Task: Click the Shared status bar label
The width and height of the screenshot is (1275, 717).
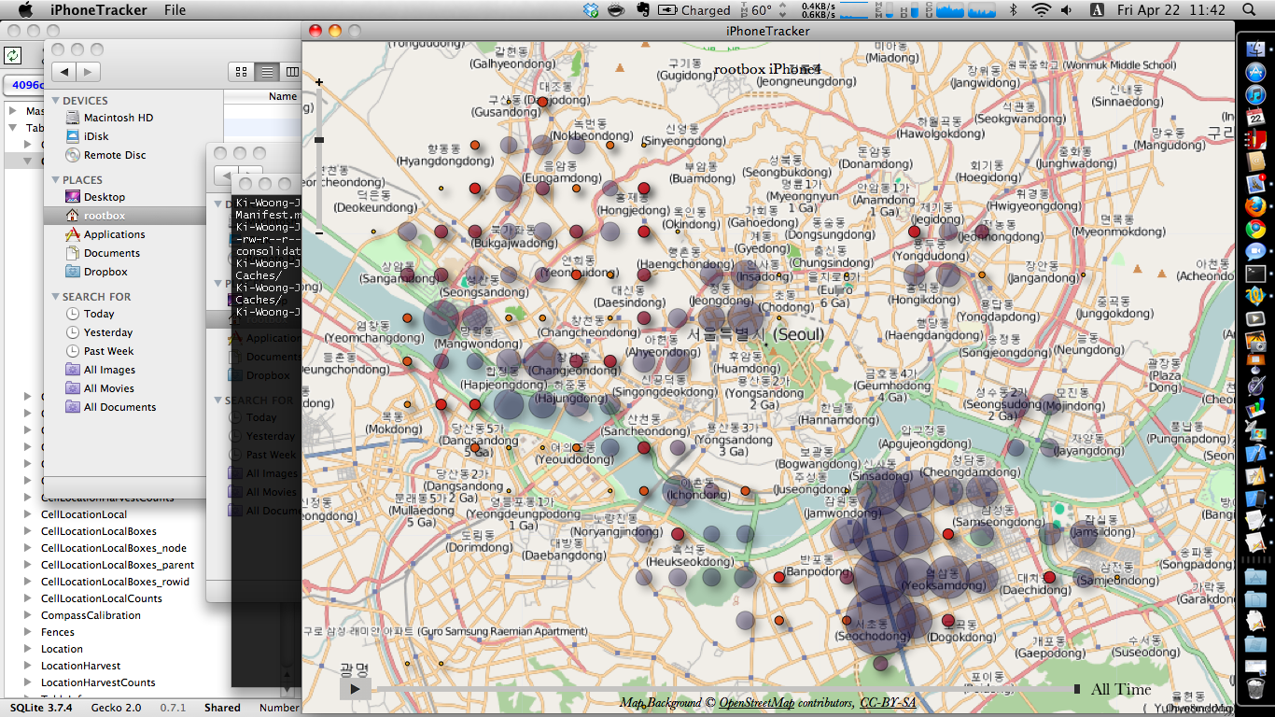Action: click(x=222, y=708)
